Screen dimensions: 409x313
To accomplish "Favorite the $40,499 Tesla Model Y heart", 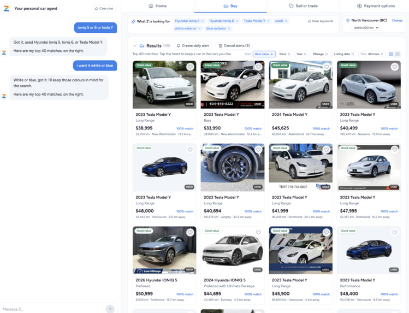I will coord(395,67).
